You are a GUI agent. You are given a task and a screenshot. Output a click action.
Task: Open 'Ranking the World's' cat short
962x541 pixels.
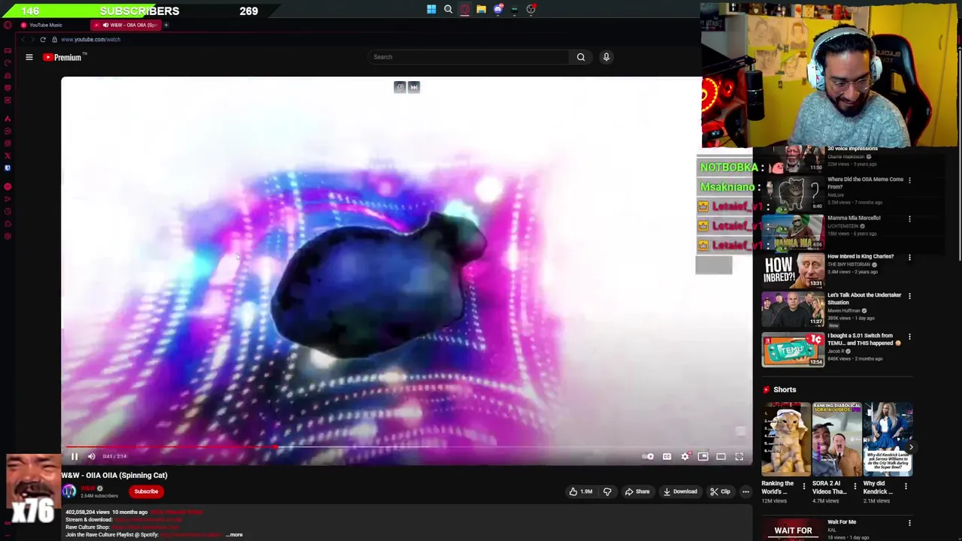(785, 440)
